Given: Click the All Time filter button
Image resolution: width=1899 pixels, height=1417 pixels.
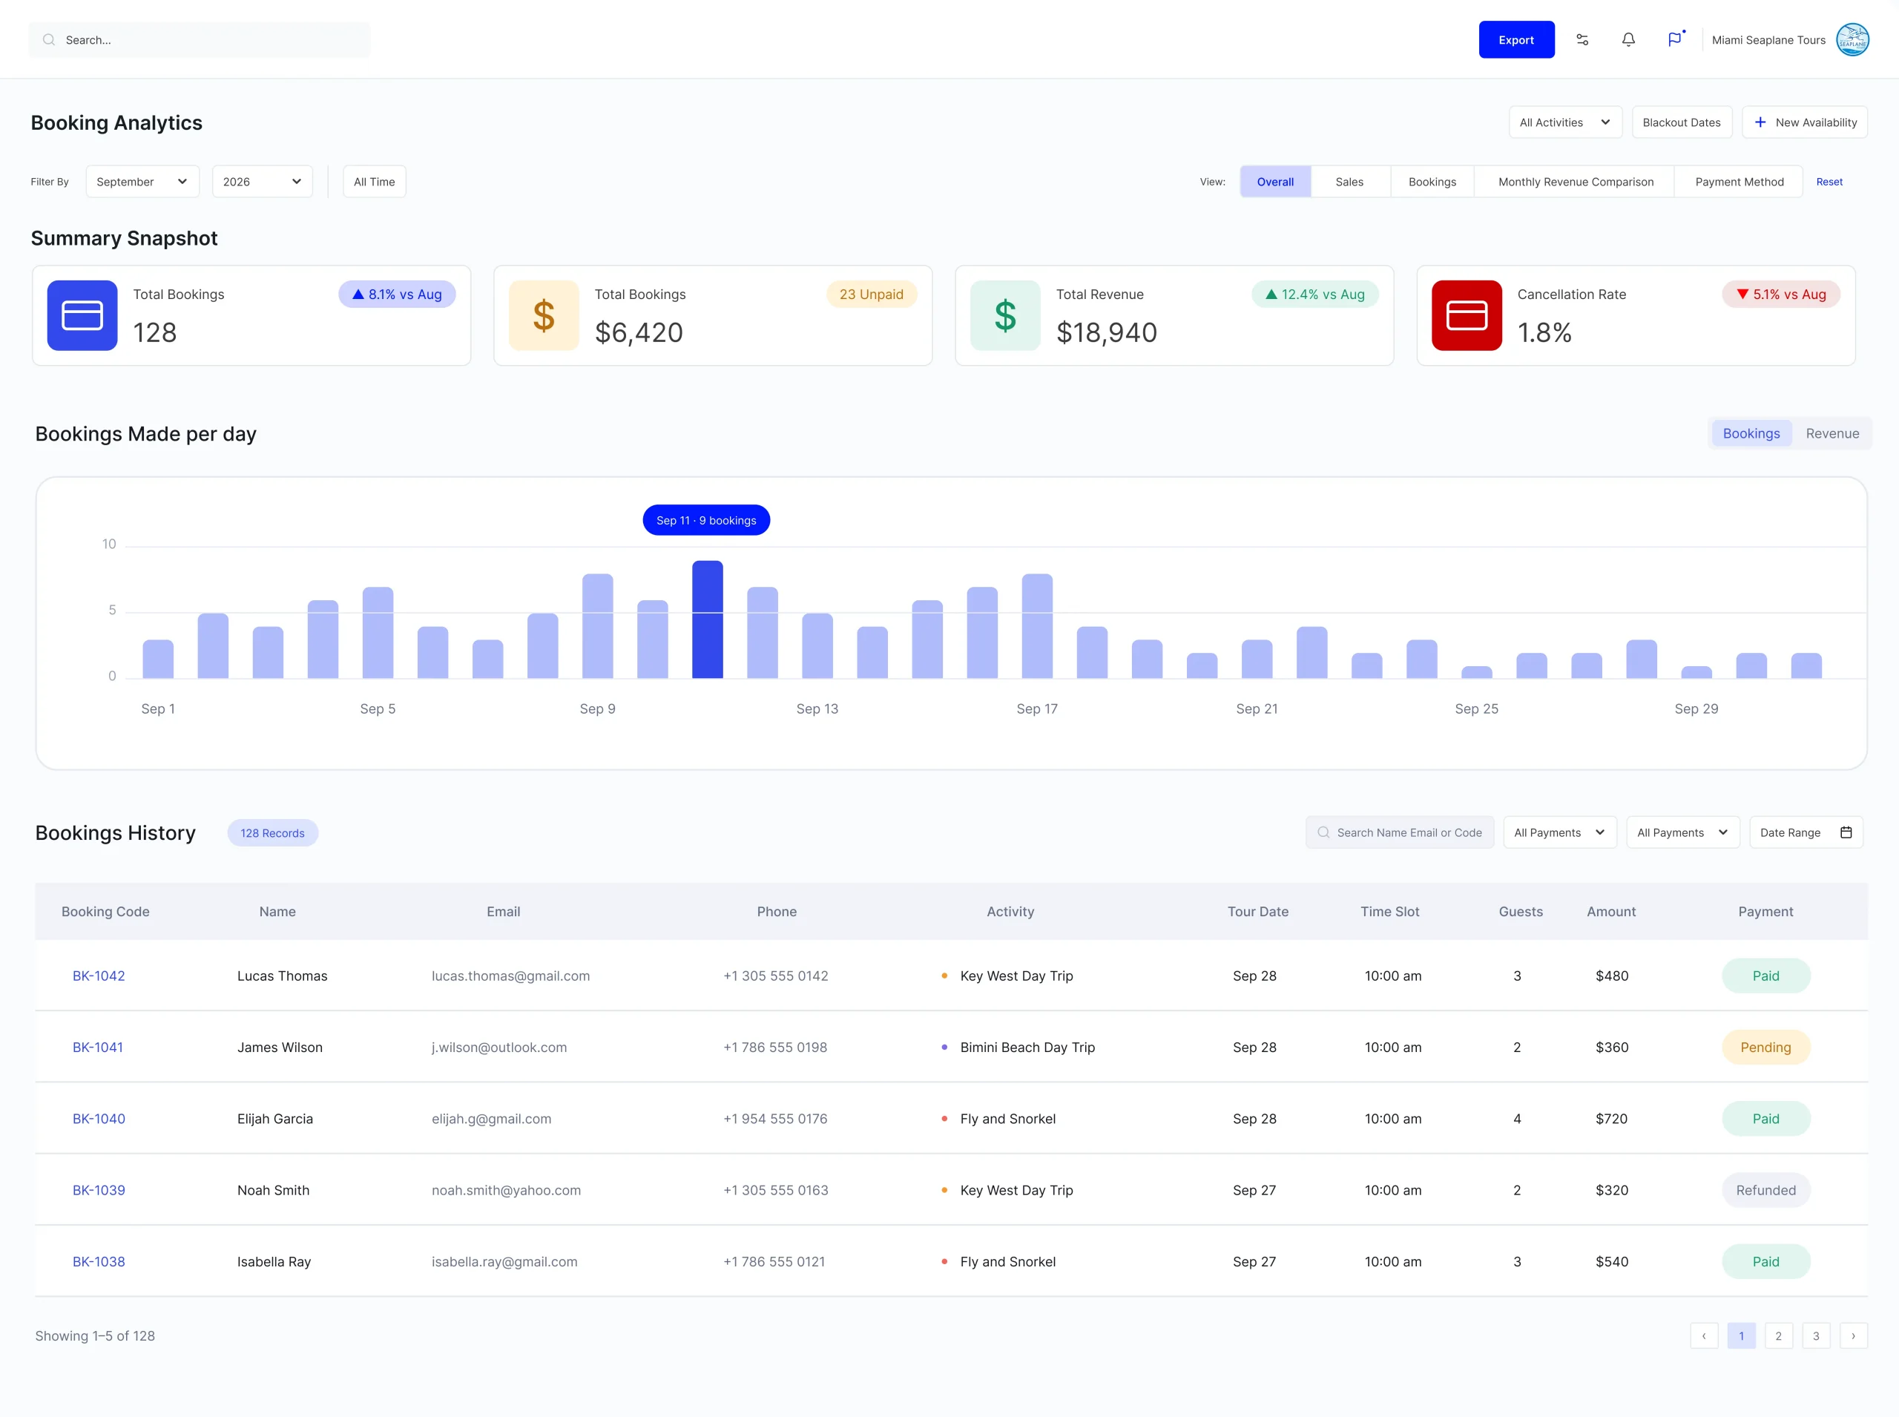Looking at the screenshot, I should (374, 181).
